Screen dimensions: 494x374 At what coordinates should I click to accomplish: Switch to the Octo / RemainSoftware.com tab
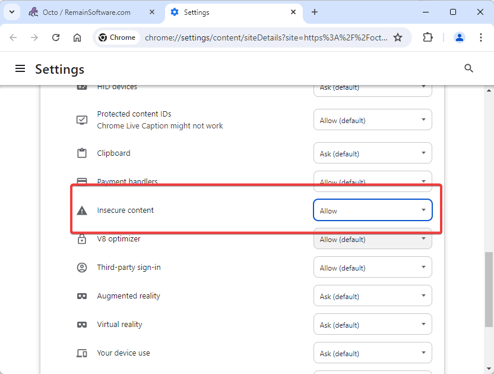pyautogui.click(x=85, y=12)
